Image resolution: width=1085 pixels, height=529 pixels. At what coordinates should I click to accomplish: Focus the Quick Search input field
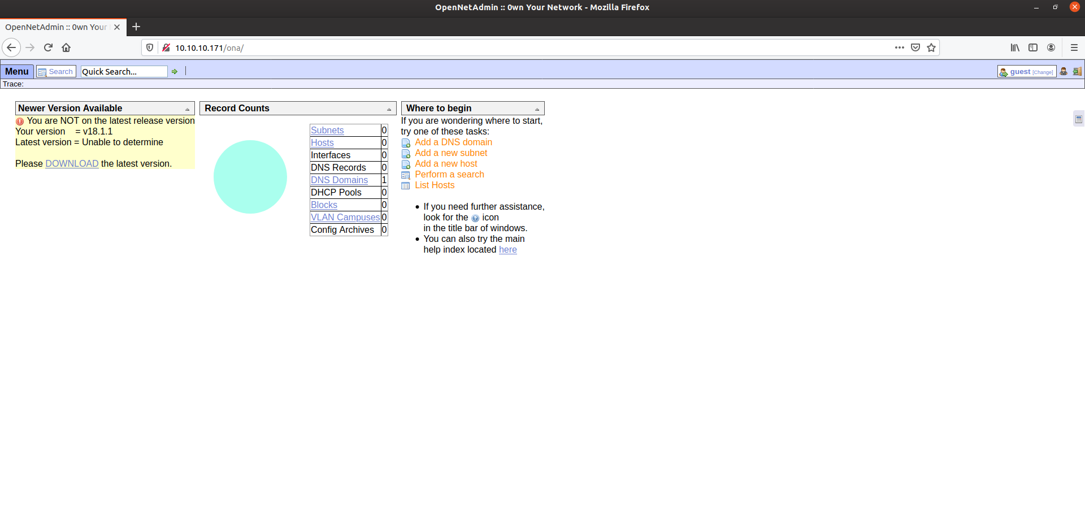coord(124,72)
